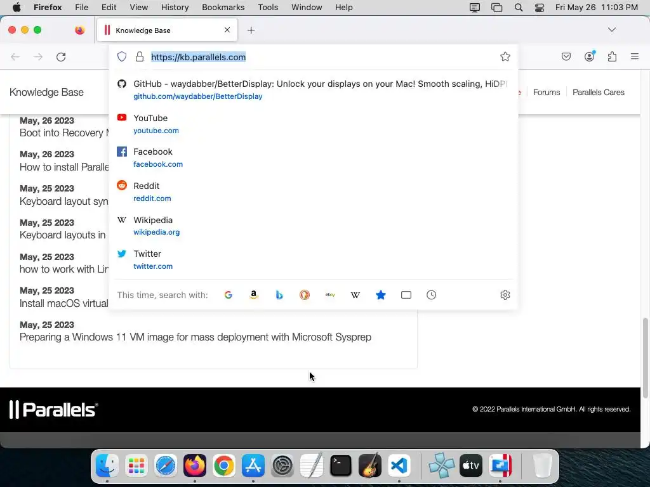
Task: Open Install macOS virtual article
Action: coord(64,303)
